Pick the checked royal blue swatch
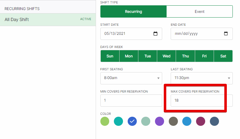The height and width of the screenshot is (139, 240). pos(132,121)
